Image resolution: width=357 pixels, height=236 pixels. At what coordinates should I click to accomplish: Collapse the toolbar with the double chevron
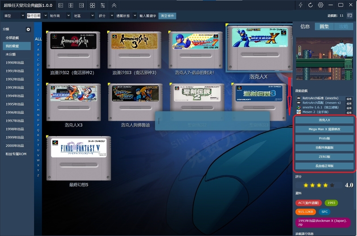(x=114, y=5)
